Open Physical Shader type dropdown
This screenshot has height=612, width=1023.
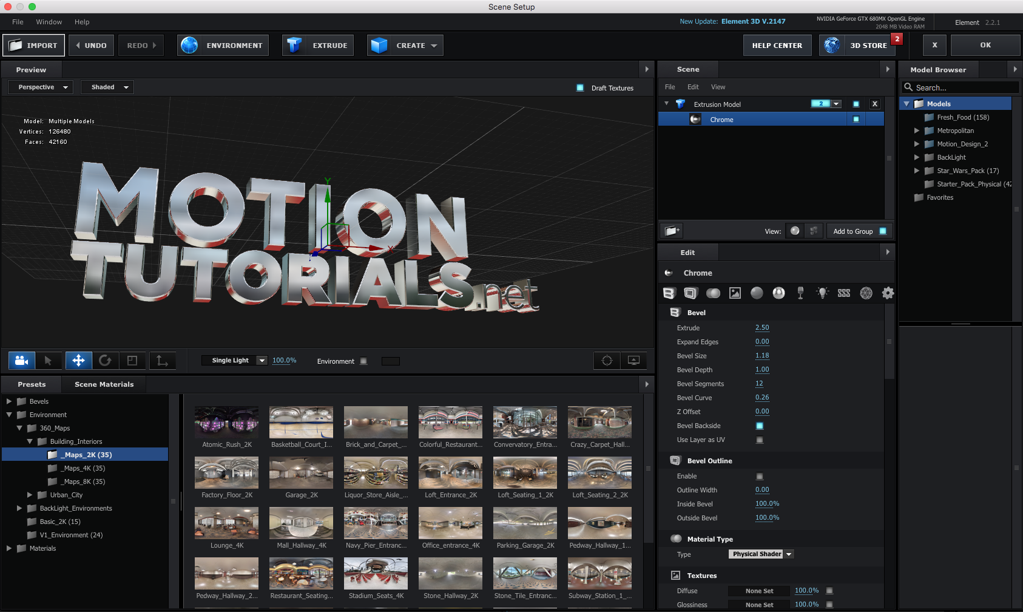761,554
